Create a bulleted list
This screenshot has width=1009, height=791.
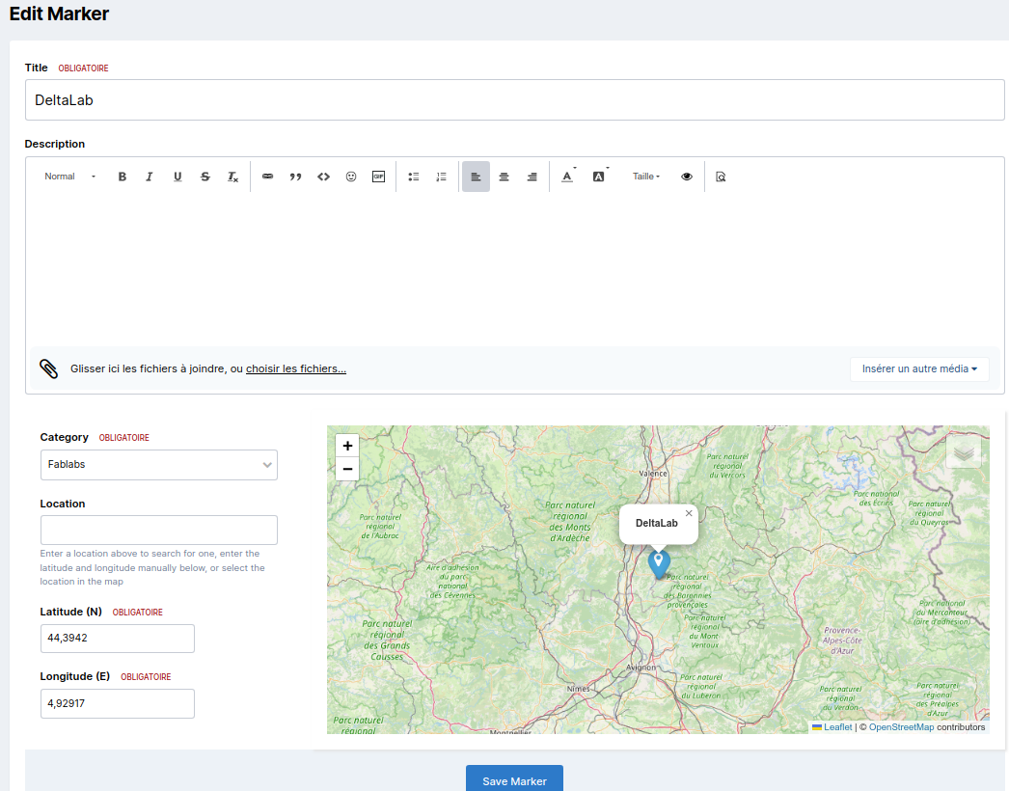tap(414, 177)
